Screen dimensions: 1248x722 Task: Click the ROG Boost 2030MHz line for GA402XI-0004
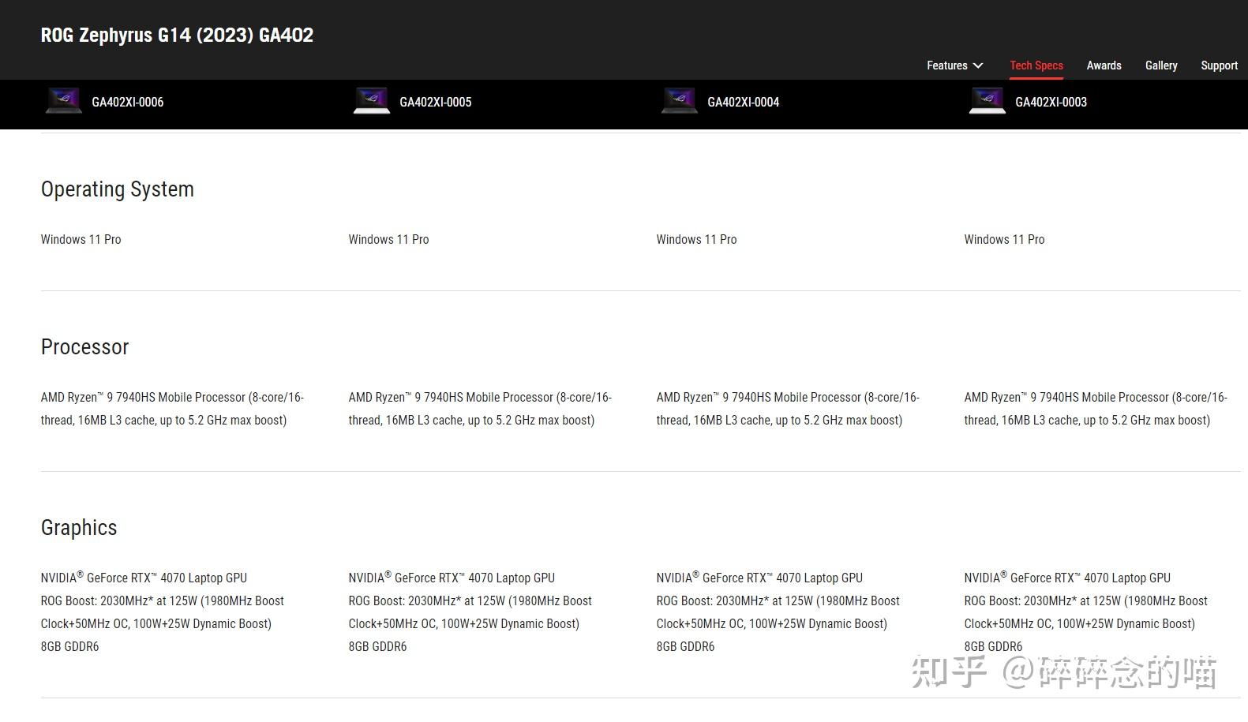(x=778, y=600)
